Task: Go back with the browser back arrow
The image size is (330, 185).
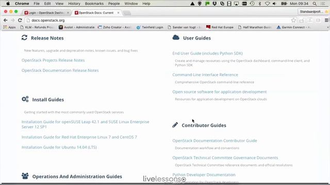Action: [6, 21]
